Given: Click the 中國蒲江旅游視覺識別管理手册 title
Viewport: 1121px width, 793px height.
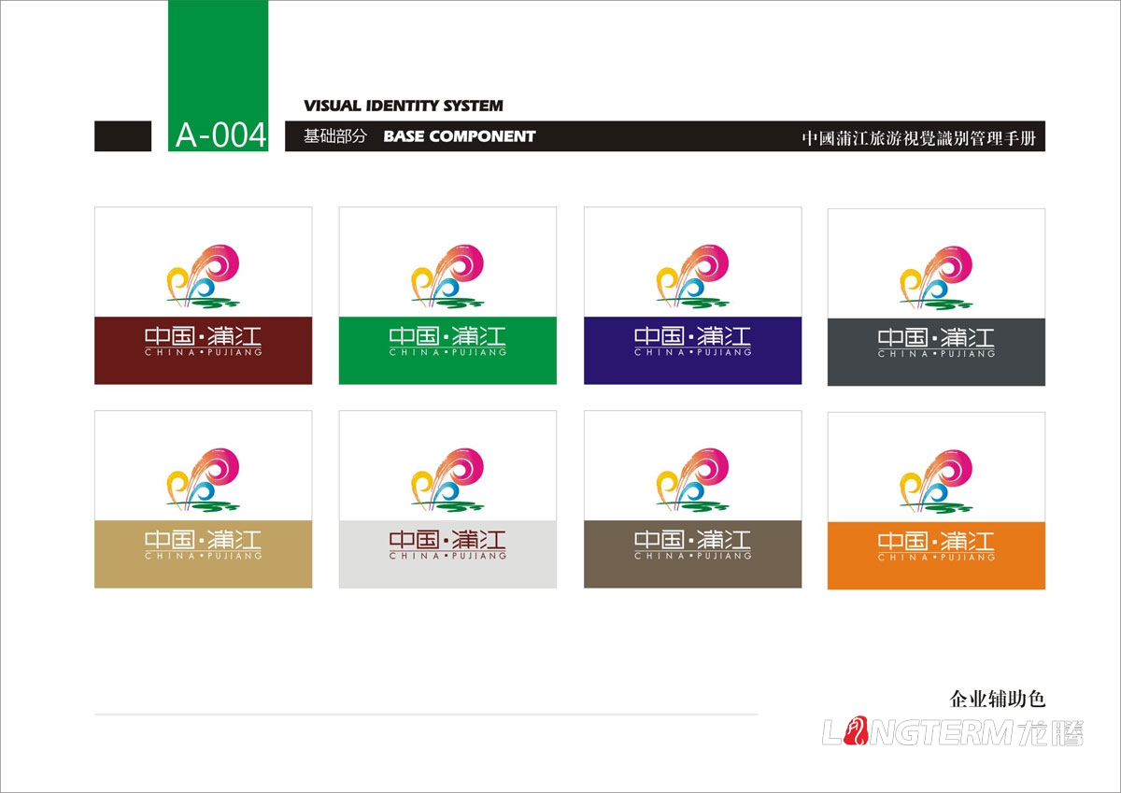Looking at the screenshot, I should coord(919,138).
